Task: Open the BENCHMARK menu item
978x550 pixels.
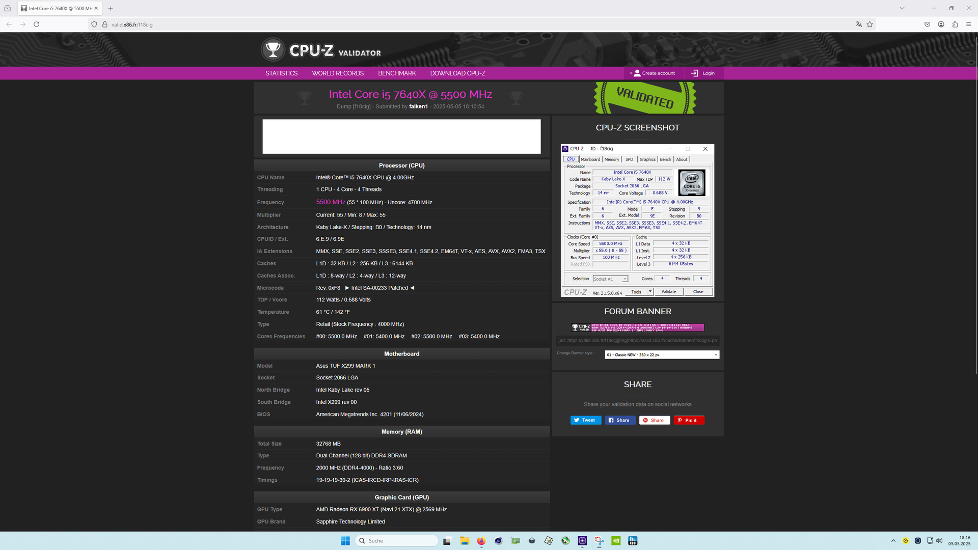Action: 397,73
